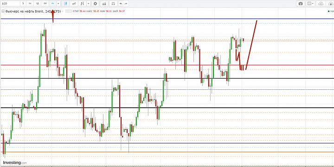Image resolution: width=334 pixels, height=167 pixels.
Task: Redo the last chart action
Action: (126, 4)
